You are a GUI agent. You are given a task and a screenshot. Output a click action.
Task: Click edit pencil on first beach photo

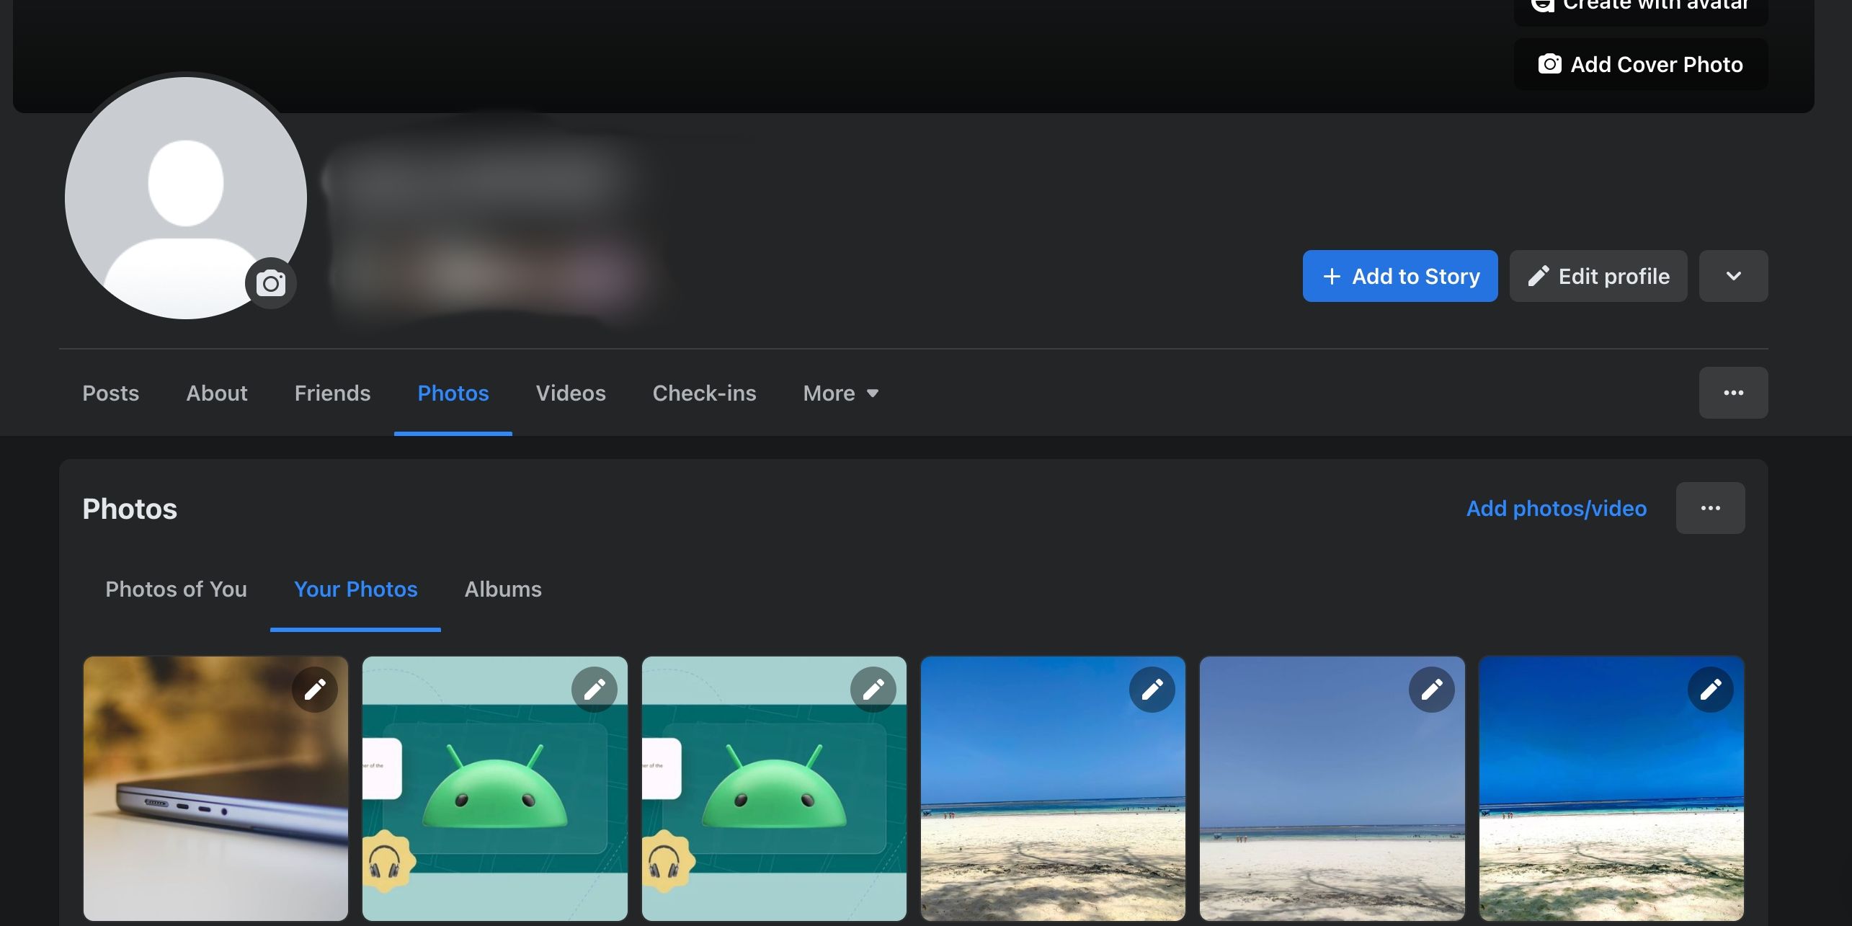pos(1152,690)
